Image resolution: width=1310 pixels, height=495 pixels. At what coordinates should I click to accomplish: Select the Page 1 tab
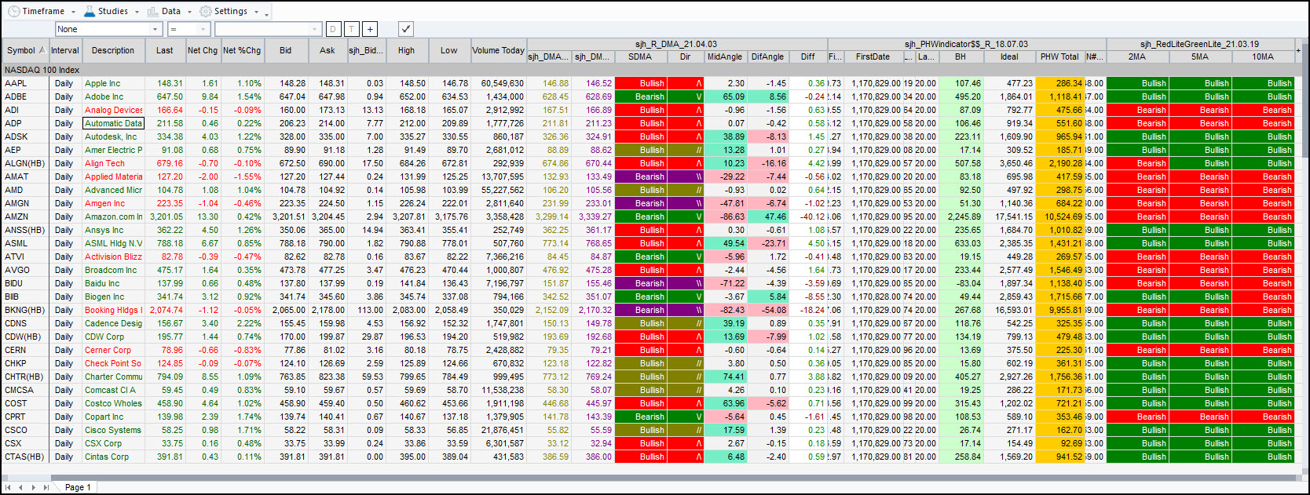[78, 487]
